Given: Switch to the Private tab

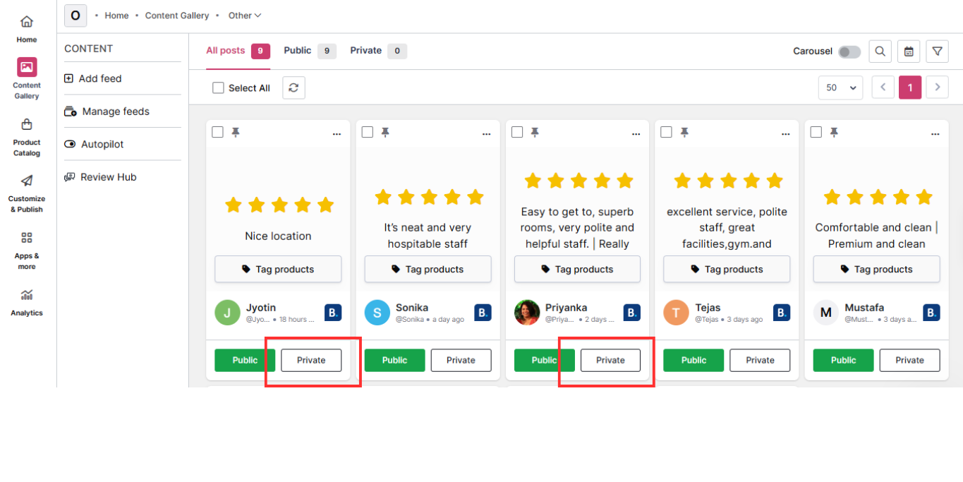Looking at the screenshot, I should (378, 51).
